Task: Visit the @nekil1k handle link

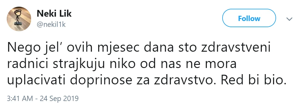Action: [51, 25]
